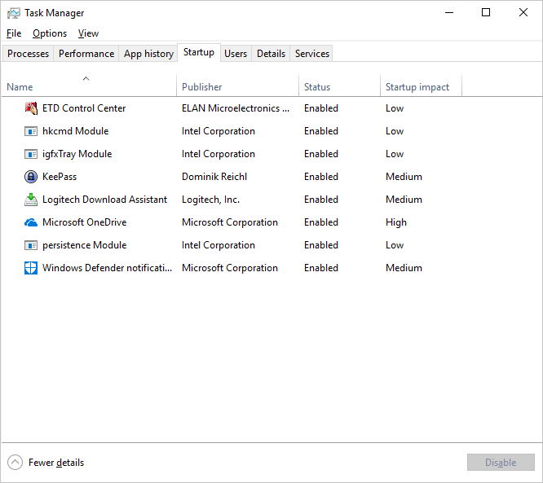The width and height of the screenshot is (543, 483).
Task: Click Enabled status in Microsoft OneDrive row
Action: [321, 222]
